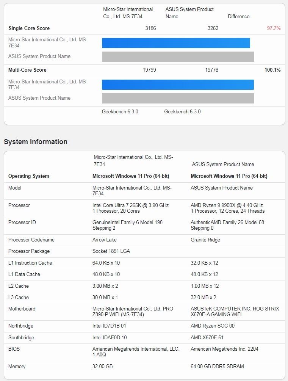Screen dimensions: 288x381
Task: Select the 48.0 KB x 10 value
Action: tap(106, 274)
